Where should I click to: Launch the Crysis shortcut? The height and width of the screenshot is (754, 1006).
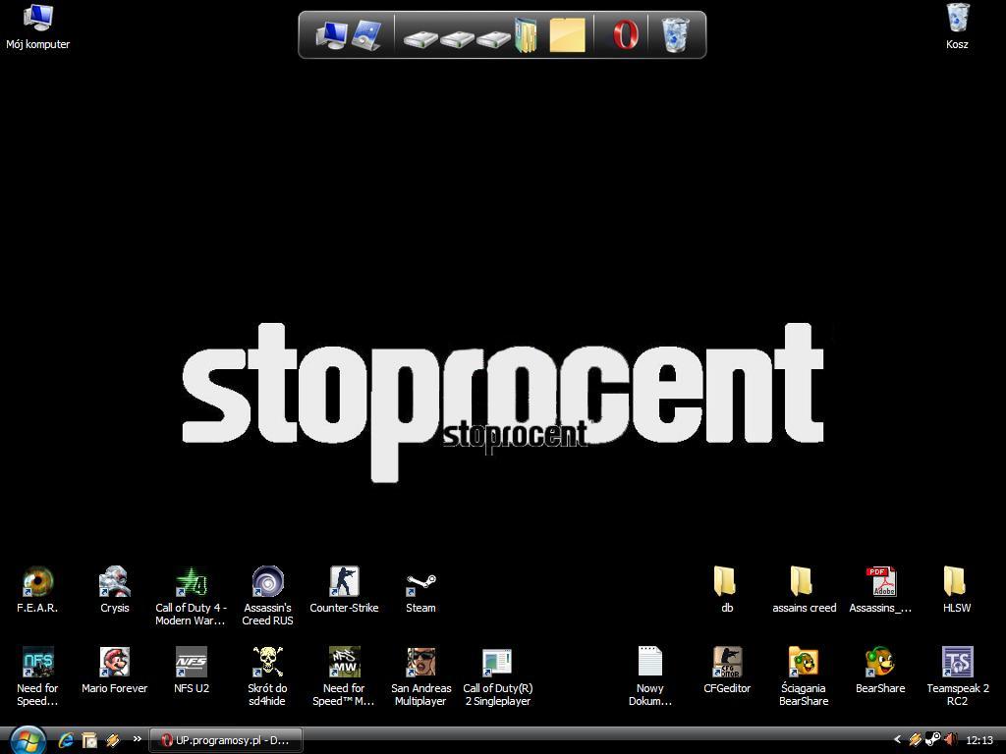pyautogui.click(x=114, y=590)
